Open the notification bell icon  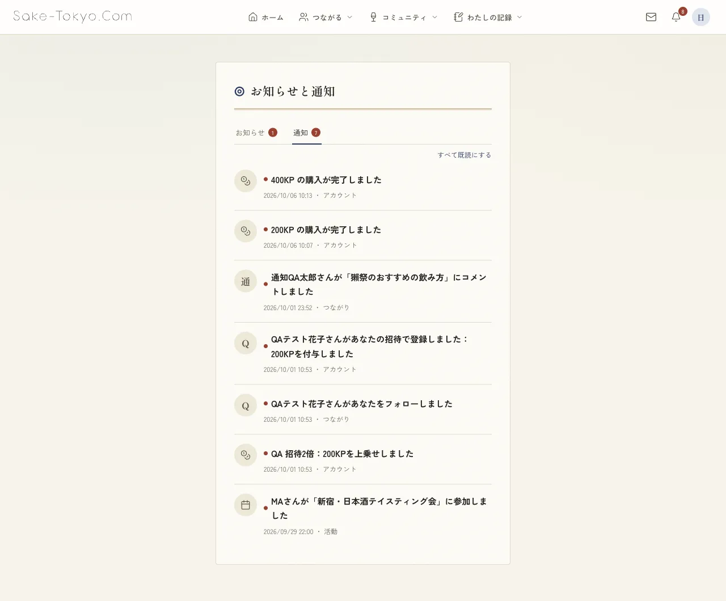click(x=676, y=17)
